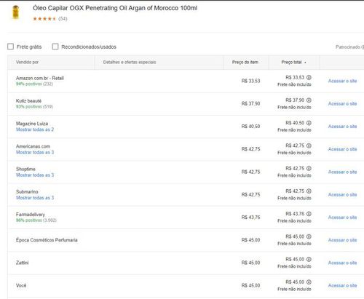Viewport: 364px width, 299px height.
Task: Click info icon on Shoptime total price
Action: (x=309, y=169)
